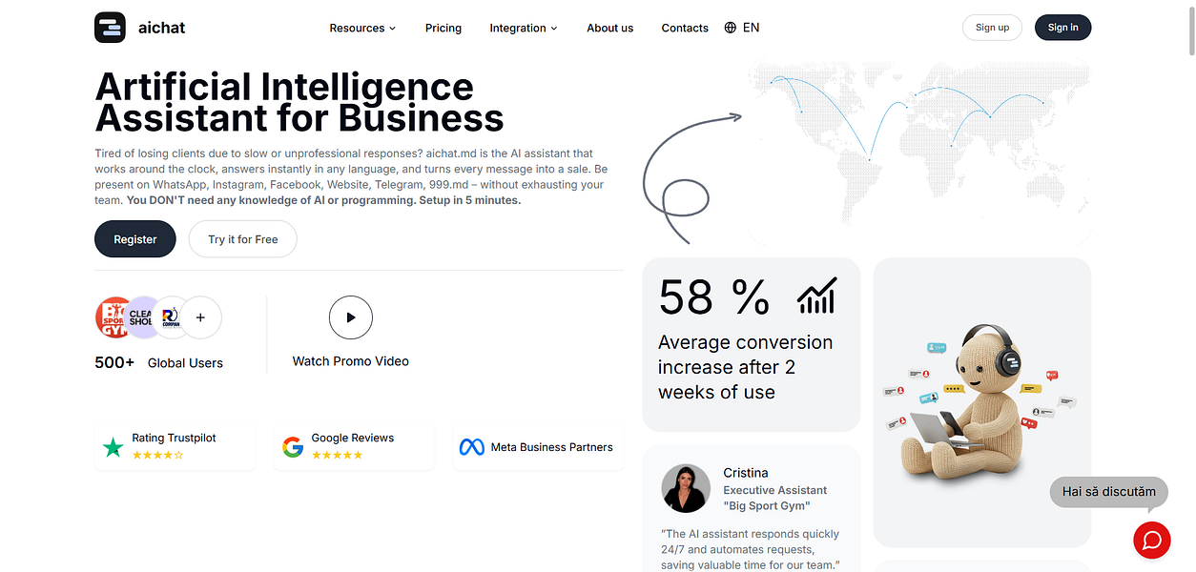This screenshot has height=572, width=1196.
Task: Click the aichat logo icon
Action: click(111, 28)
